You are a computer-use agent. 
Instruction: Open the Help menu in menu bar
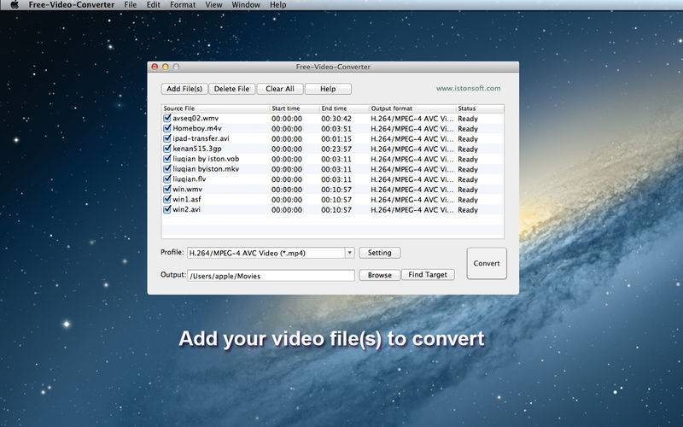[x=278, y=5]
